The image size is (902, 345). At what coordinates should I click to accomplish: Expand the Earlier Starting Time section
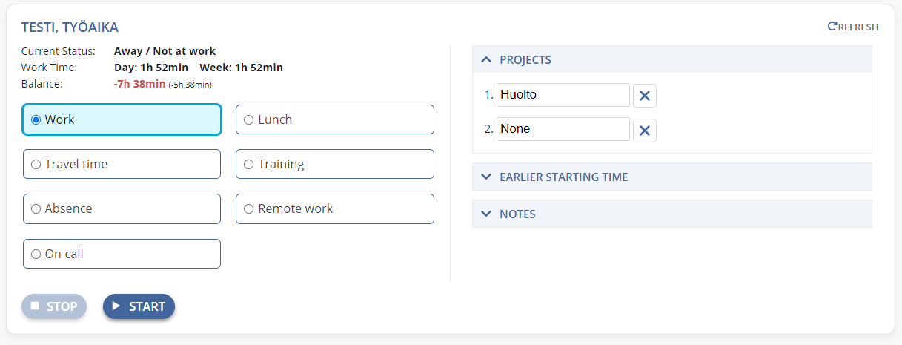(672, 177)
